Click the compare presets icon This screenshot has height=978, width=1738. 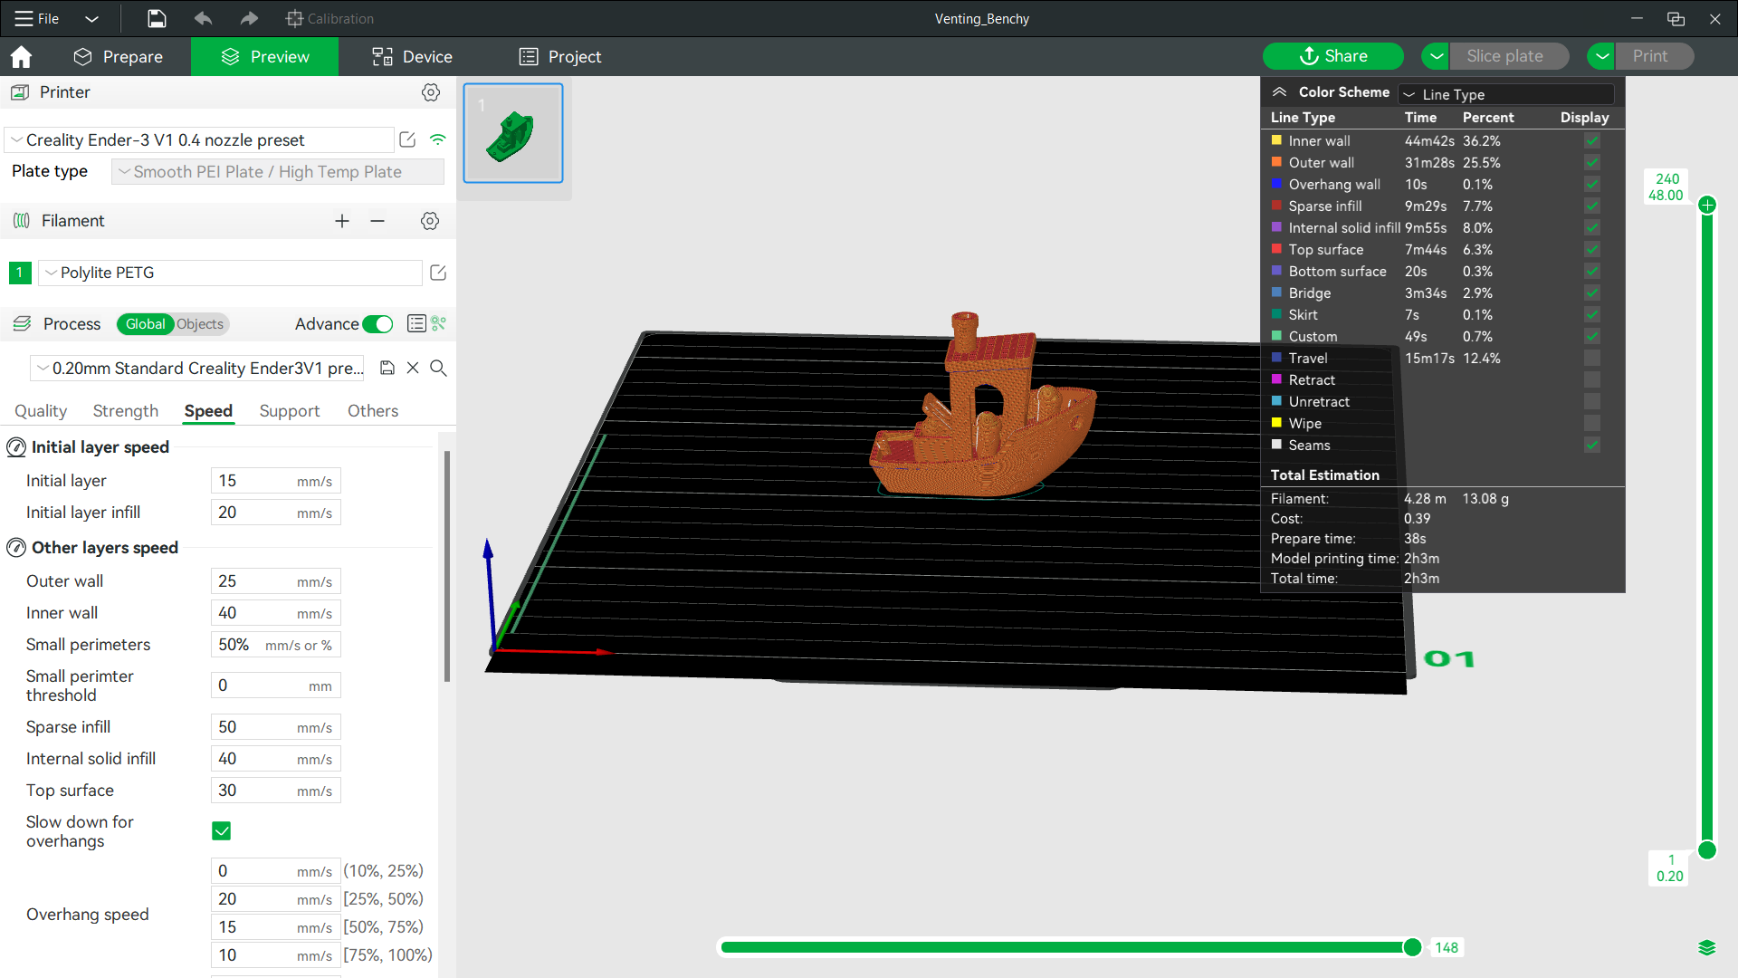(439, 323)
